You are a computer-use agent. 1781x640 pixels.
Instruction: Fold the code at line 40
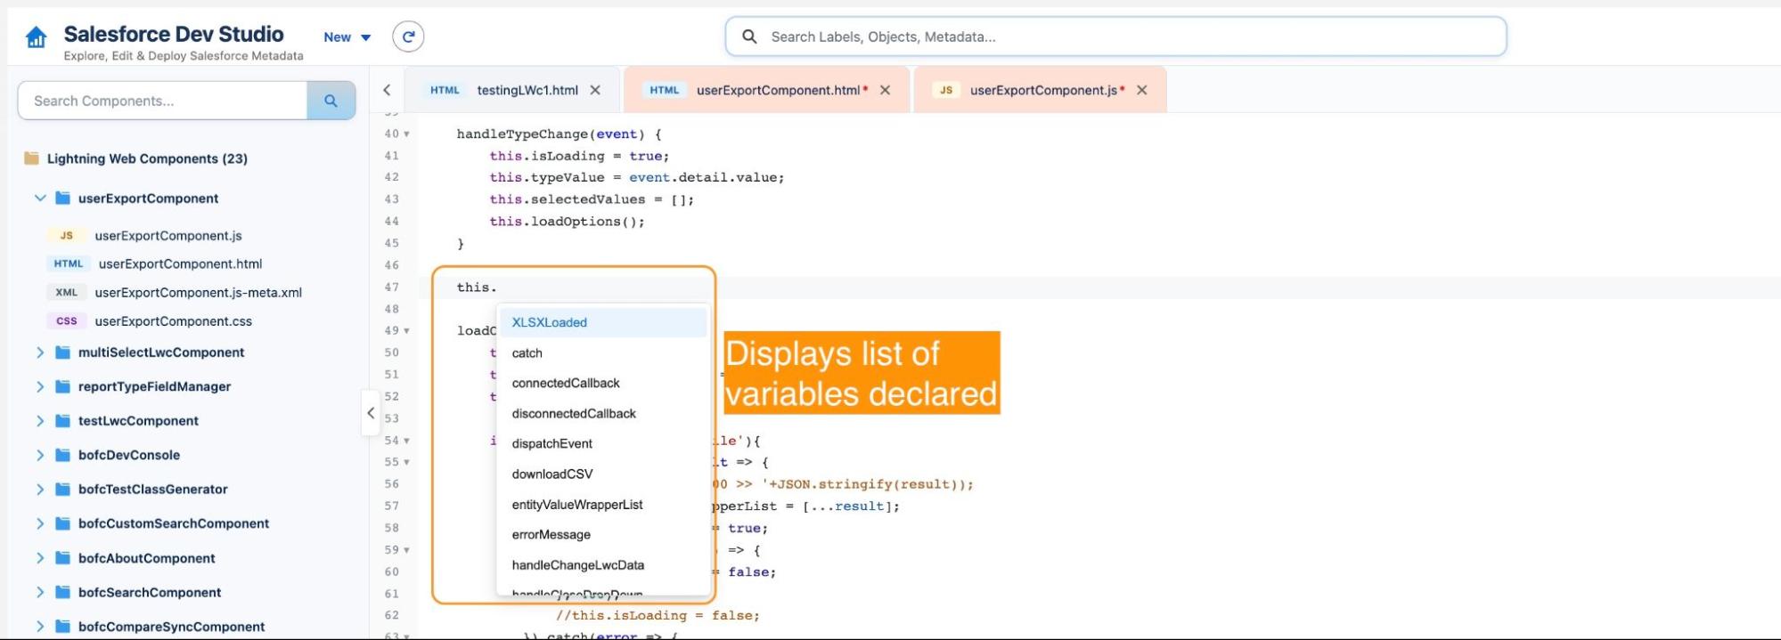[x=407, y=134]
